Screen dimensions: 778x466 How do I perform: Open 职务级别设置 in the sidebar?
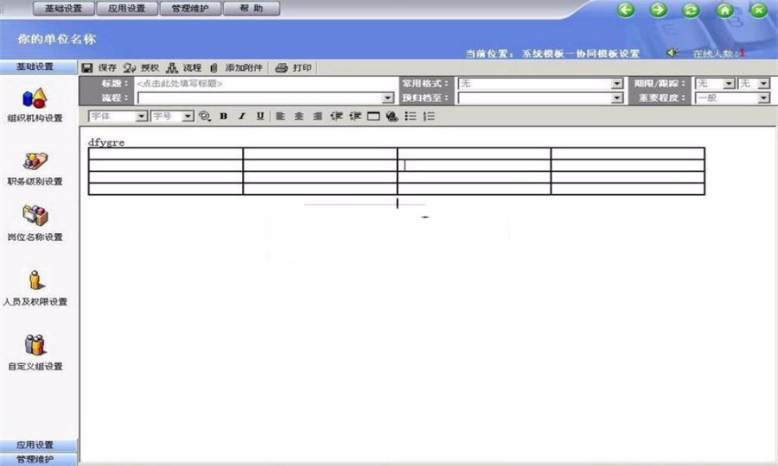35,169
